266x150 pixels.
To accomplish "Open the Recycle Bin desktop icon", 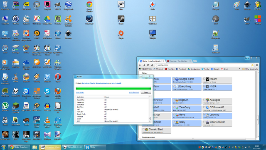I will [5, 5].
